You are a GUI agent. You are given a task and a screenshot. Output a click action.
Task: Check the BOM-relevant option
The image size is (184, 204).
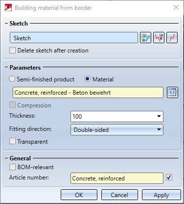(x=12, y=167)
